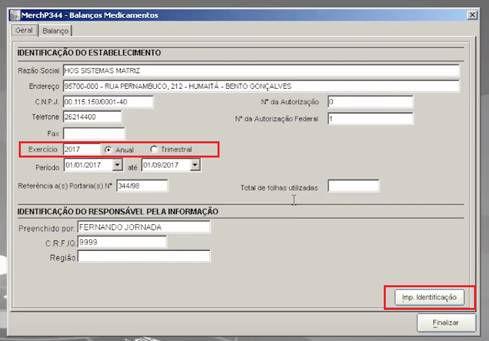The height and width of the screenshot is (341, 489).
Task: Select the Telefone input field
Action: [x=92, y=117]
